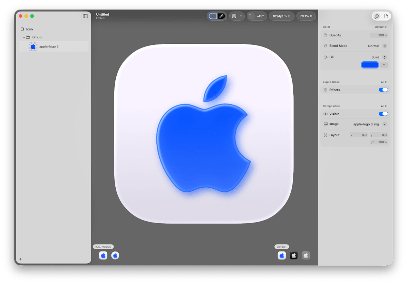Open the grid overlay options chevron
Image resolution: width=407 pixels, height=284 pixels.
[241, 16]
